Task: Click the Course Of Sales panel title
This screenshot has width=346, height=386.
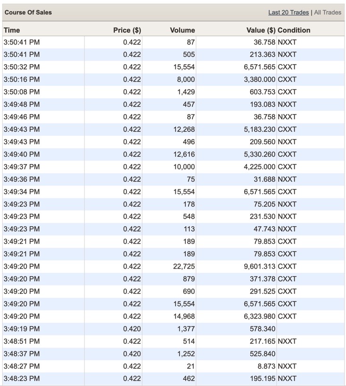Action: (28, 12)
